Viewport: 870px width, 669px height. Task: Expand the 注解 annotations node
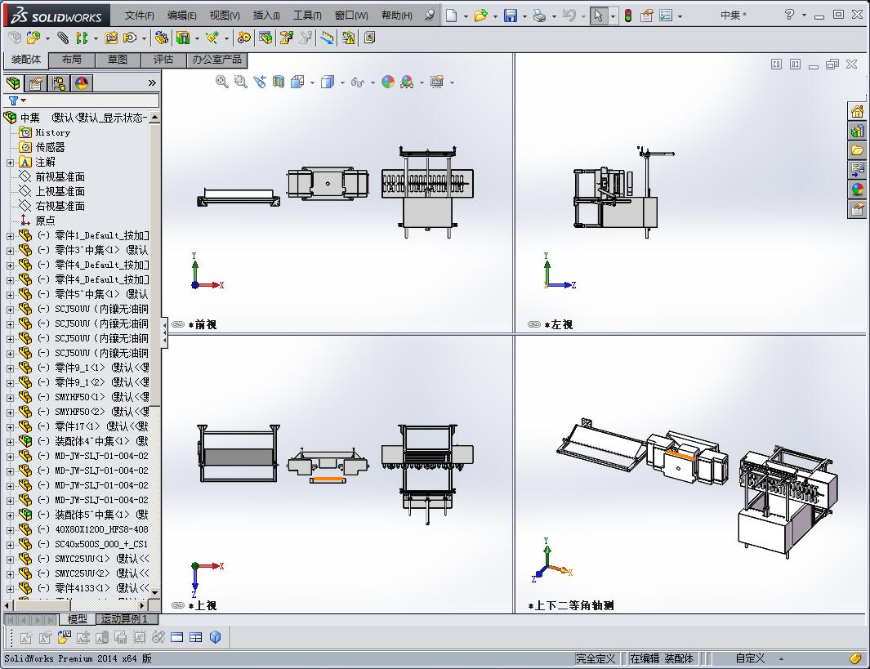10,163
